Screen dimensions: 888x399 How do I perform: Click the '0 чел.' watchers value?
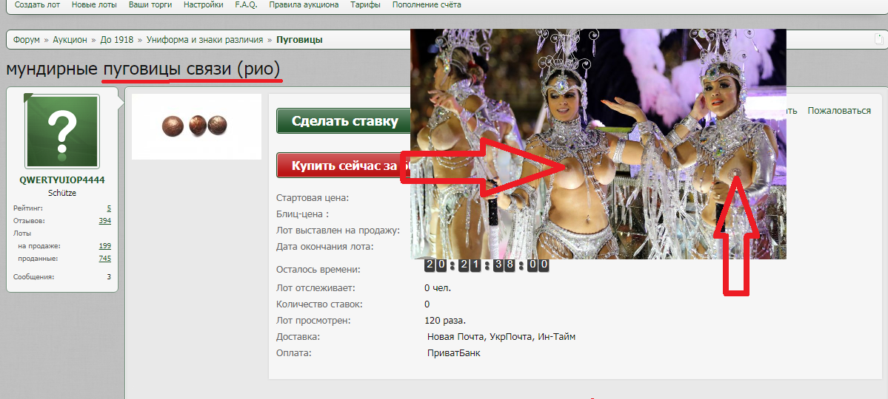[438, 287]
